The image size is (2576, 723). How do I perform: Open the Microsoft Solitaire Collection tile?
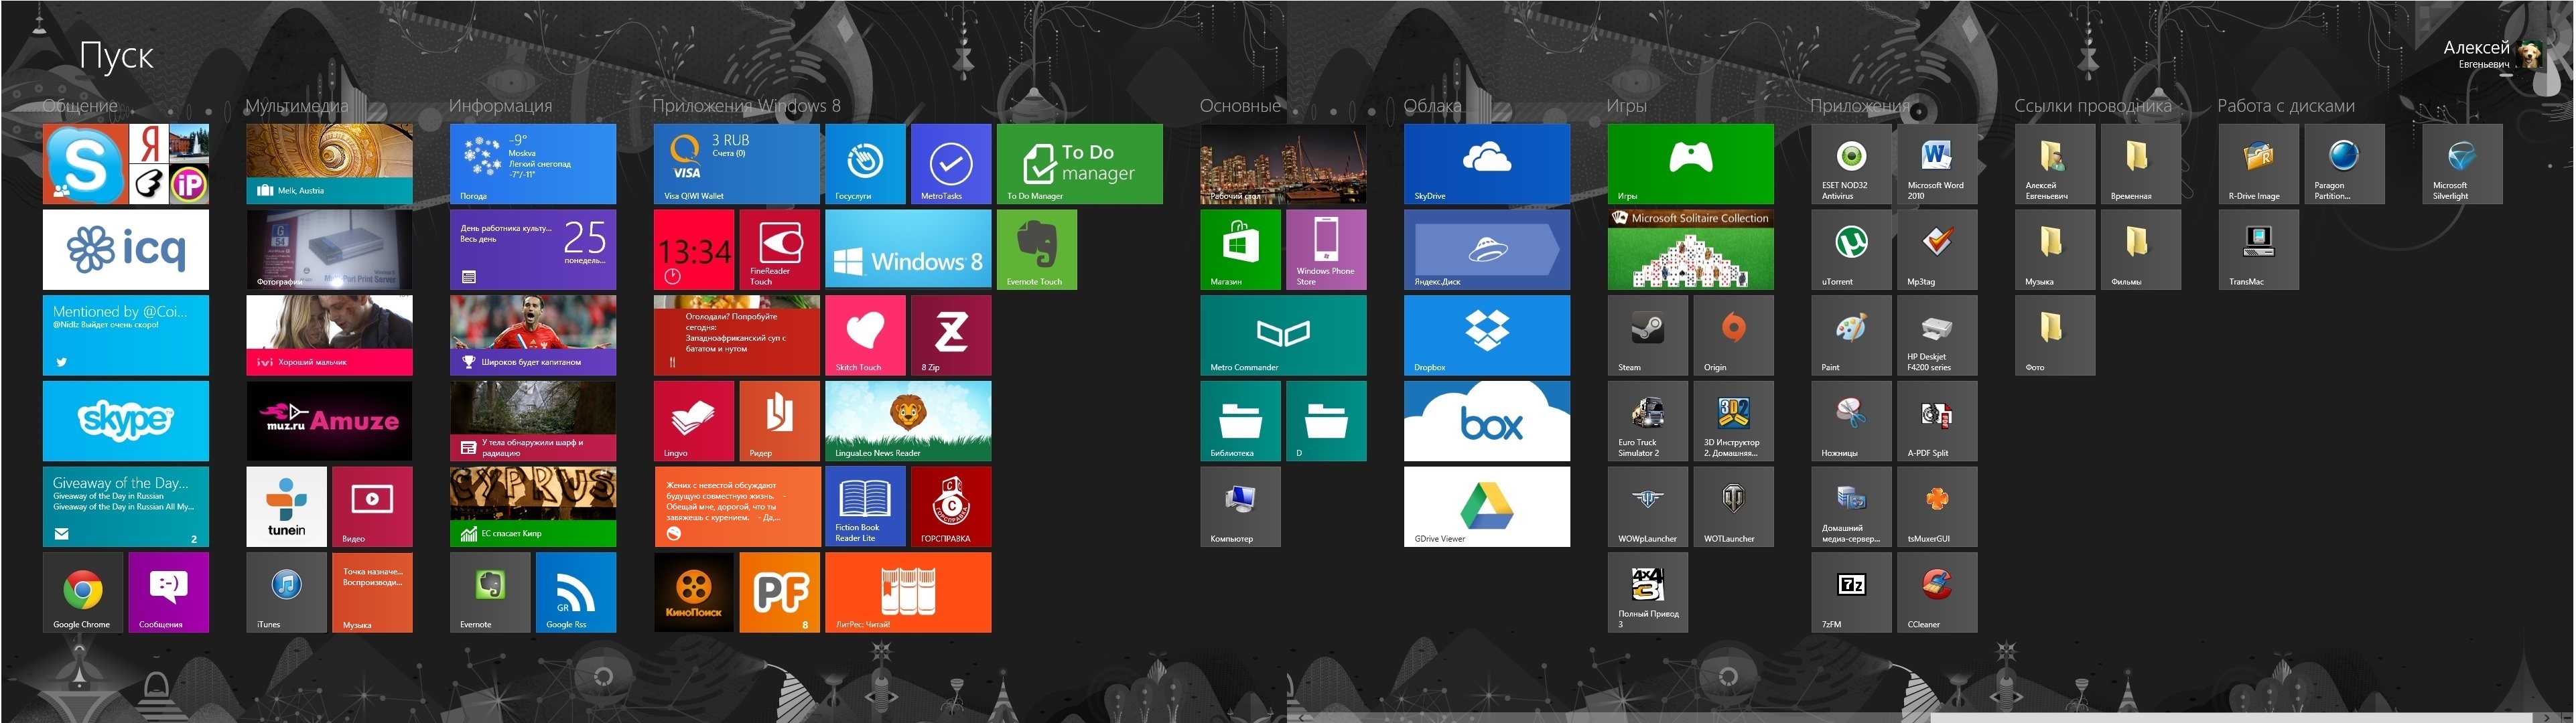[x=1691, y=250]
